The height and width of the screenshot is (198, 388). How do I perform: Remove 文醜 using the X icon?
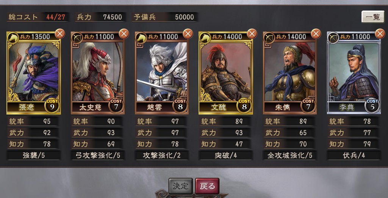click(252, 34)
